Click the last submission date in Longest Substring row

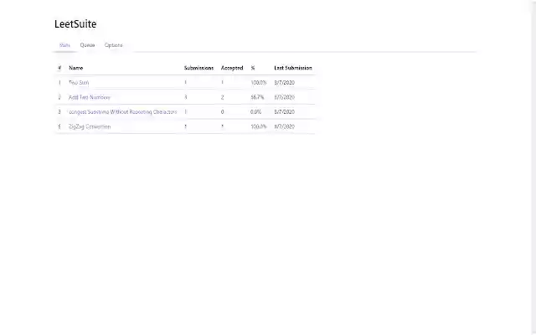(285, 112)
